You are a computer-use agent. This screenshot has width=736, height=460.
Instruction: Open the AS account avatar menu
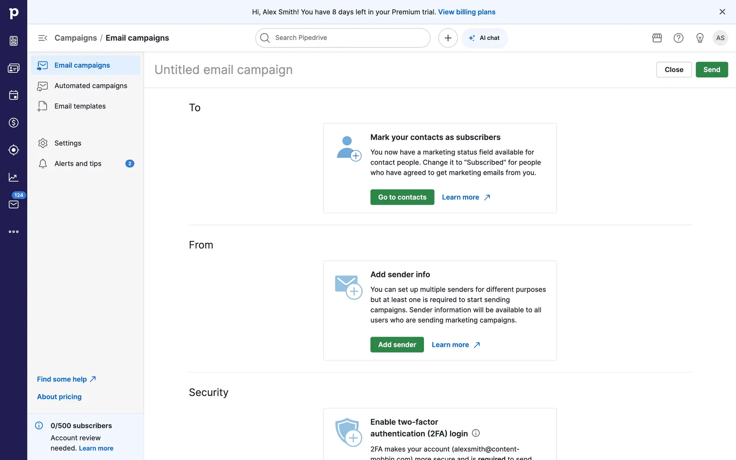720,38
